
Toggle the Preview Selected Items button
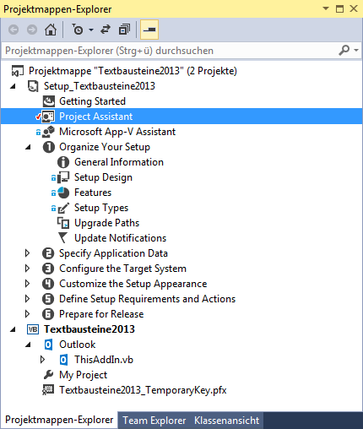point(149,30)
